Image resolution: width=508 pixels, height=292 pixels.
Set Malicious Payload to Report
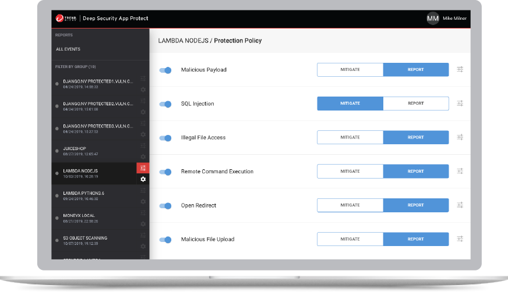(x=416, y=70)
